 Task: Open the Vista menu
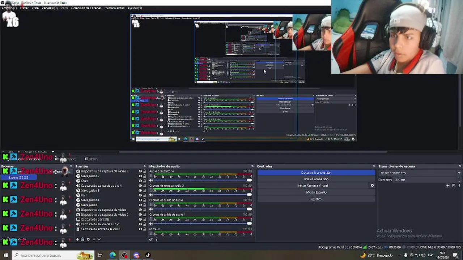[x=35, y=8]
